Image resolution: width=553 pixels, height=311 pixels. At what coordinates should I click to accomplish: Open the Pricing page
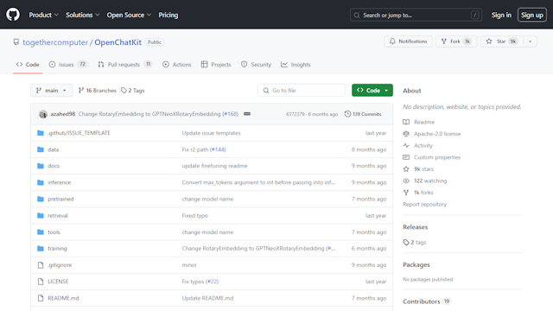click(168, 15)
